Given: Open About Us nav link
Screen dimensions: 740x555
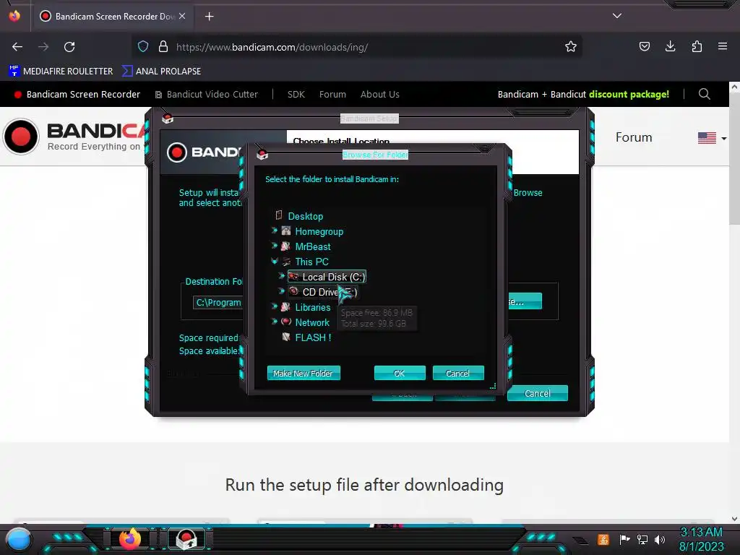Looking at the screenshot, I should (380, 95).
